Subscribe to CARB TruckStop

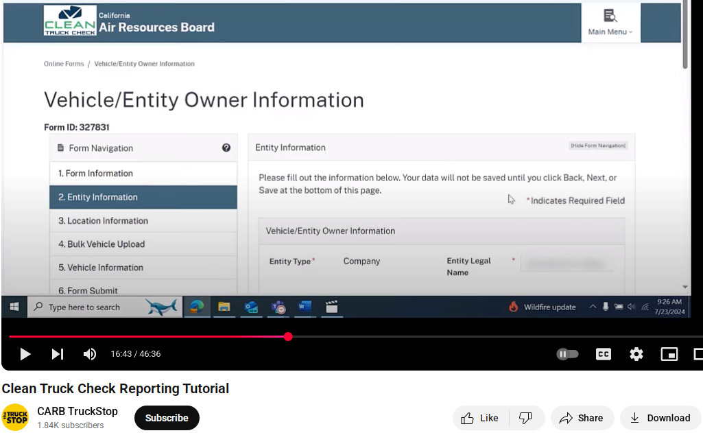click(x=167, y=418)
